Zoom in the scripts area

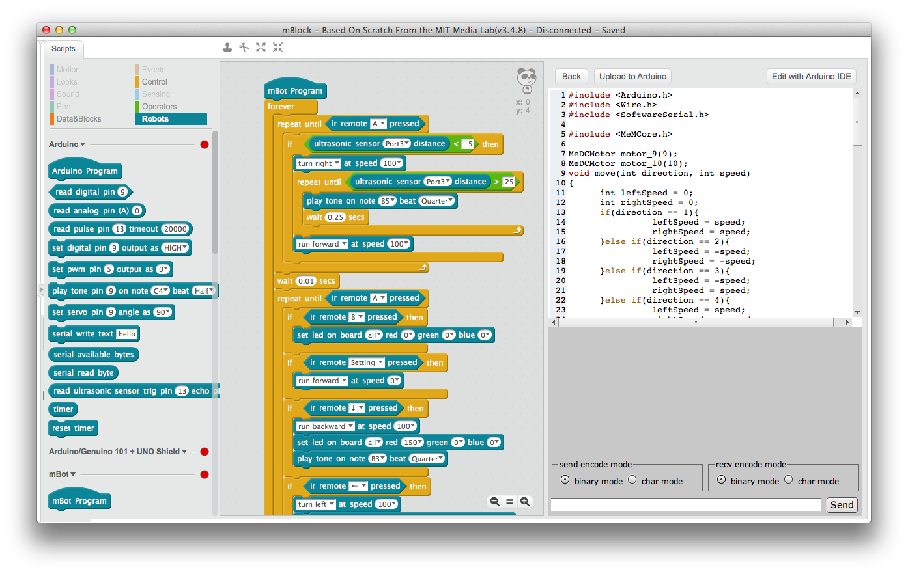(525, 502)
